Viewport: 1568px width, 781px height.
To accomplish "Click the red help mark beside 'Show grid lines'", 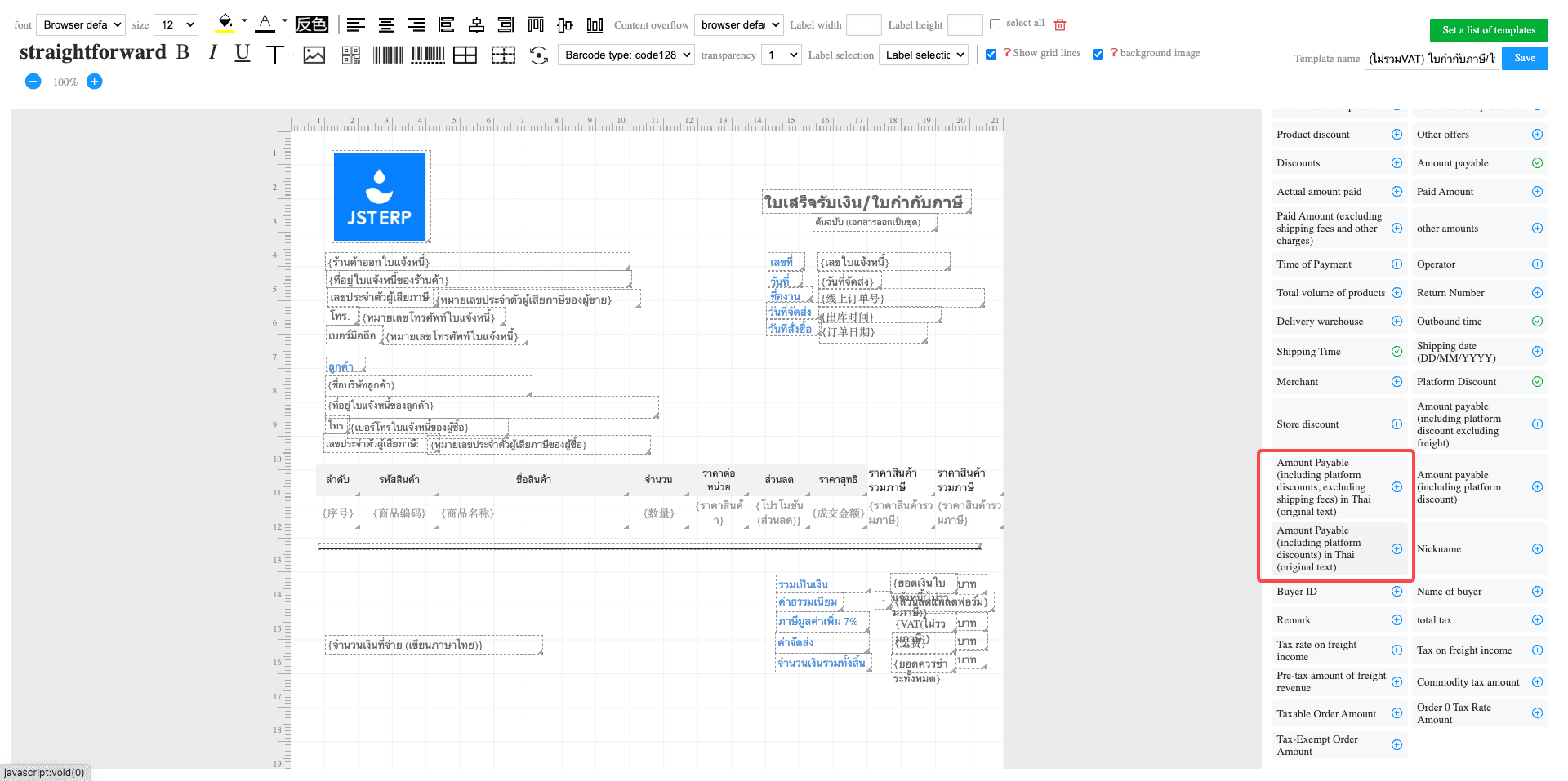I will (x=1007, y=53).
